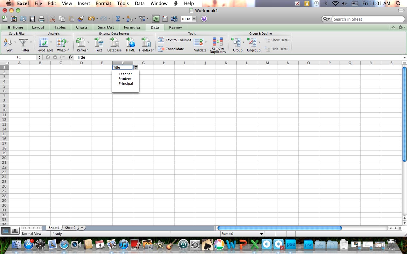Expand the Sum status bar dropdown
Viewport: 407px width, 254px height.
[262, 234]
